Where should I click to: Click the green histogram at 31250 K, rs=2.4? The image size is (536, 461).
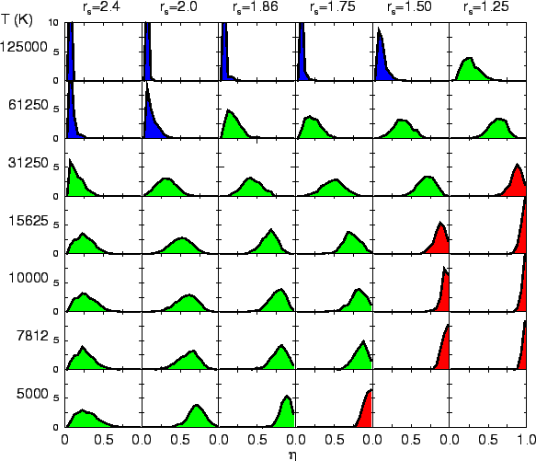tap(77, 183)
